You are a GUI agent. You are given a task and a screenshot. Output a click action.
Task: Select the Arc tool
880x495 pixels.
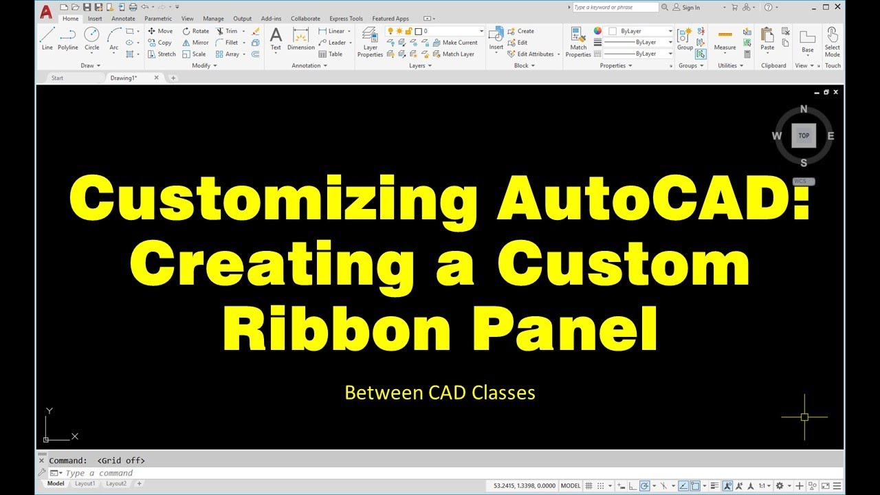point(113,38)
